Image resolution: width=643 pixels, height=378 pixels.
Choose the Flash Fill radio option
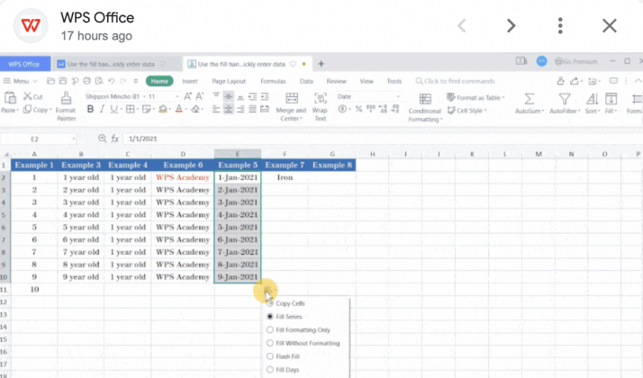point(270,356)
